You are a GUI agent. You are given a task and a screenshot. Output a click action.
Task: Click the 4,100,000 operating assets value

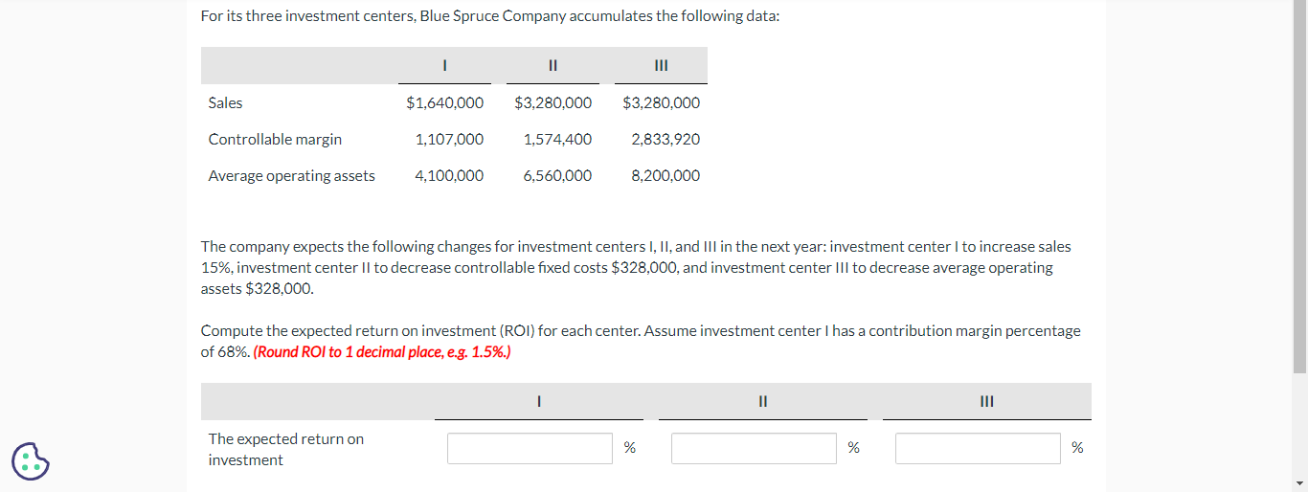(449, 175)
